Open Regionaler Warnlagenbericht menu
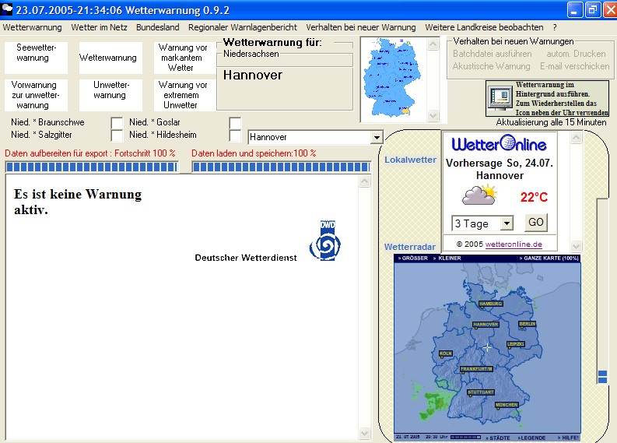Image resolution: width=617 pixels, height=443 pixels. [242, 27]
